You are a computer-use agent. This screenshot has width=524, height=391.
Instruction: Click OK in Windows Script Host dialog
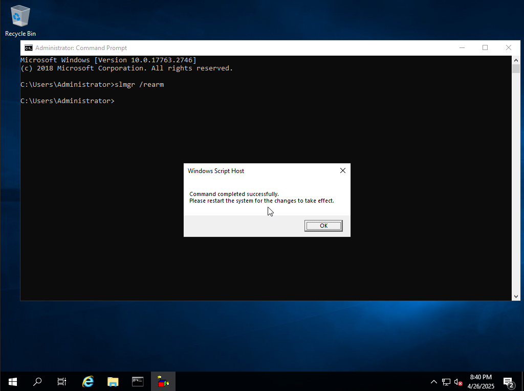[x=323, y=226]
